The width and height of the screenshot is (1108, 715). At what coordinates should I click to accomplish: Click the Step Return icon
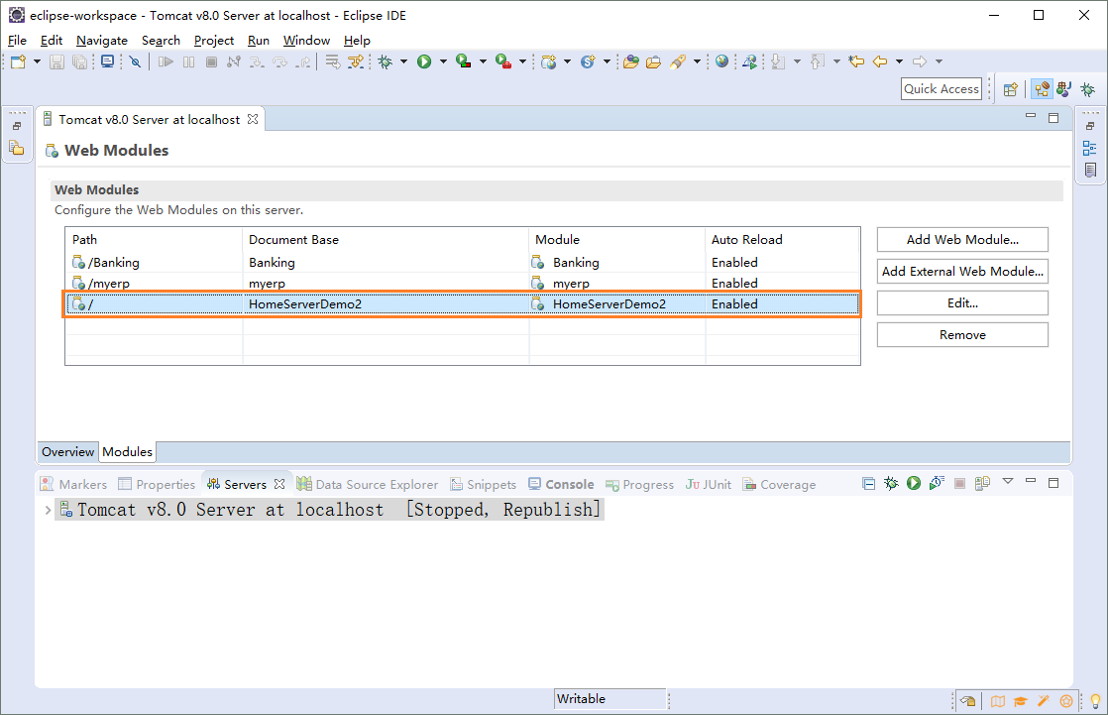[x=303, y=61]
